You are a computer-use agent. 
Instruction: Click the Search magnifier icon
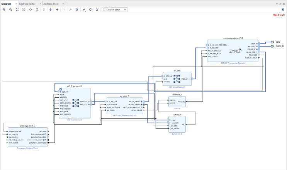[37, 10]
